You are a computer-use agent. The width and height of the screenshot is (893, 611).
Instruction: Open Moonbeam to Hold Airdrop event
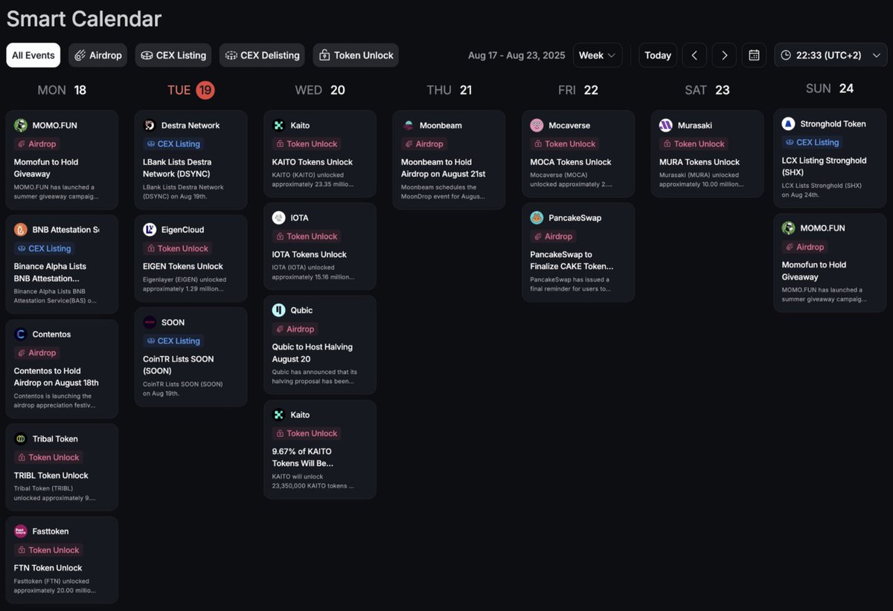point(449,160)
